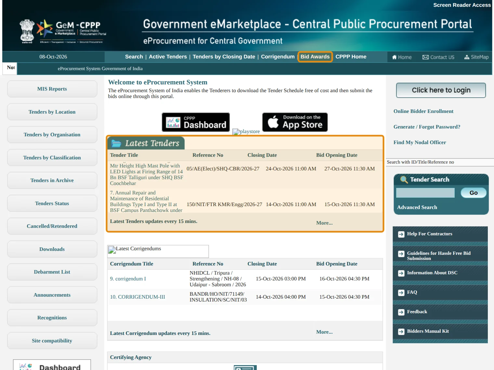Click the Click here to Login button
The height and width of the screenshot is (370, 494).
tap(441, 90)
